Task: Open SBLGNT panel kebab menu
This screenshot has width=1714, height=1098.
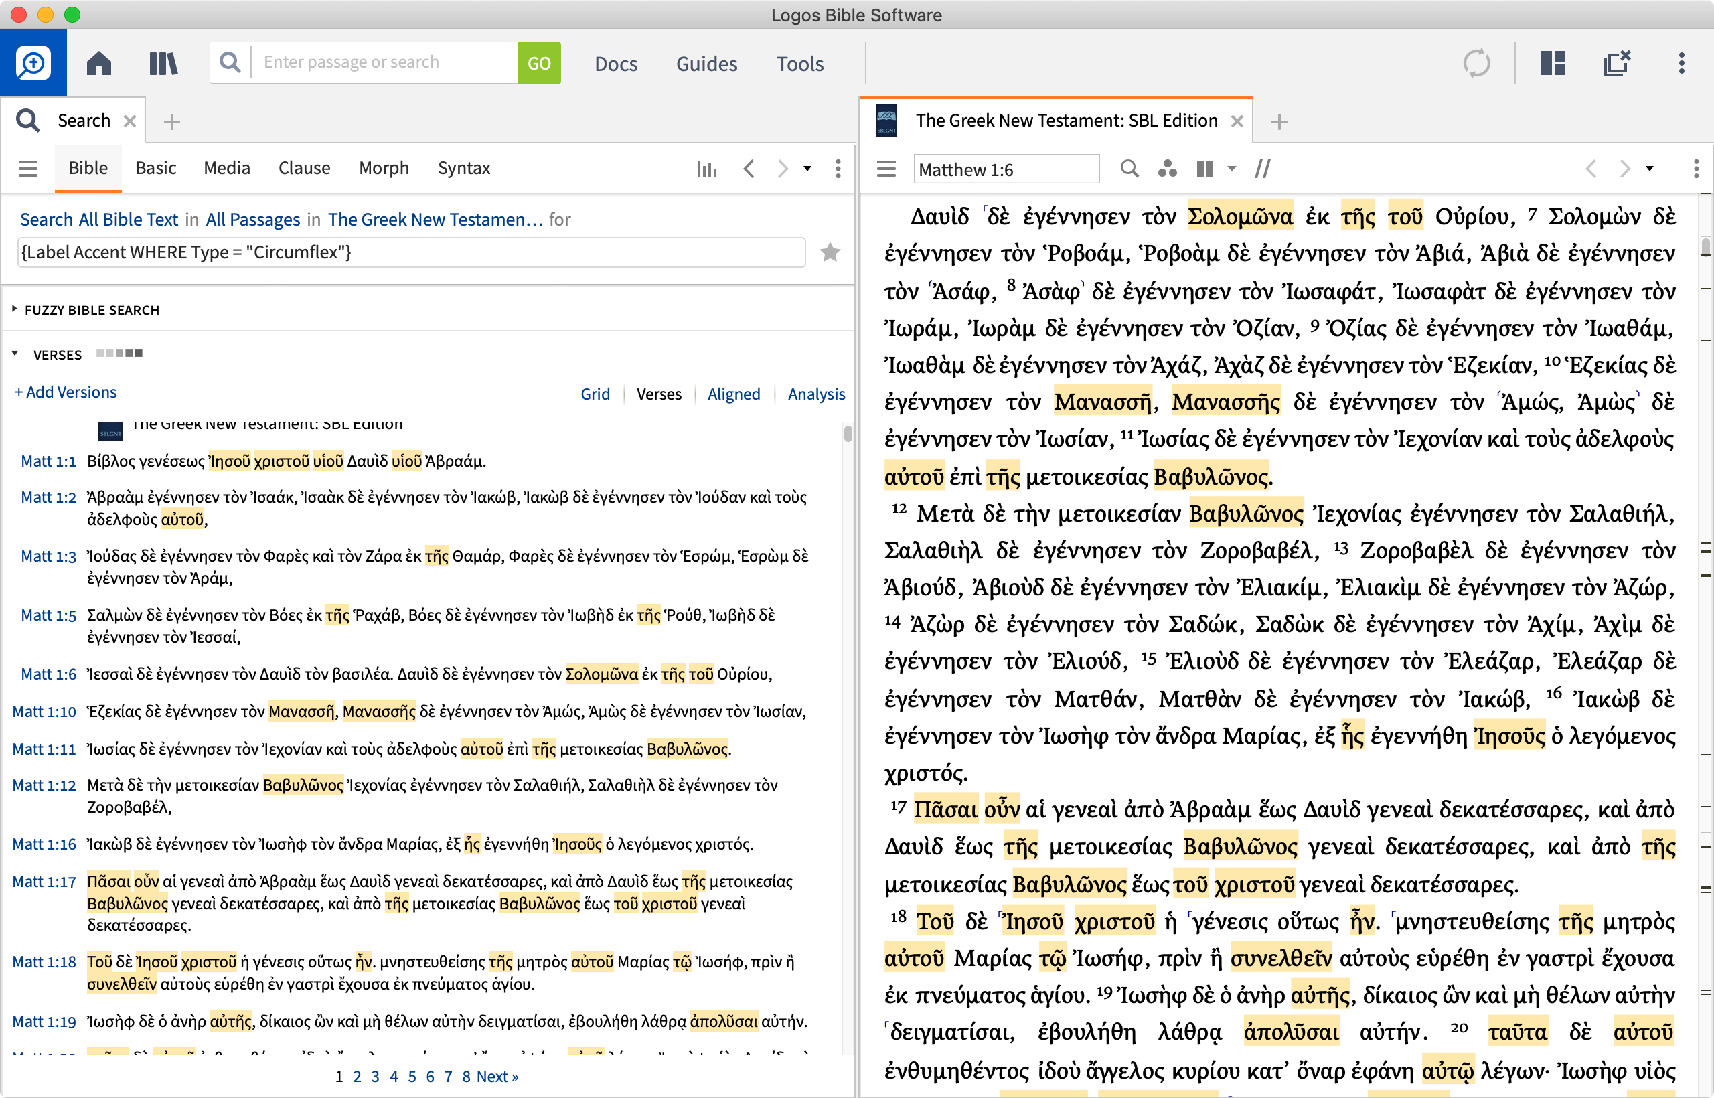Action: pyautogui.click(x=1696, y=169)
